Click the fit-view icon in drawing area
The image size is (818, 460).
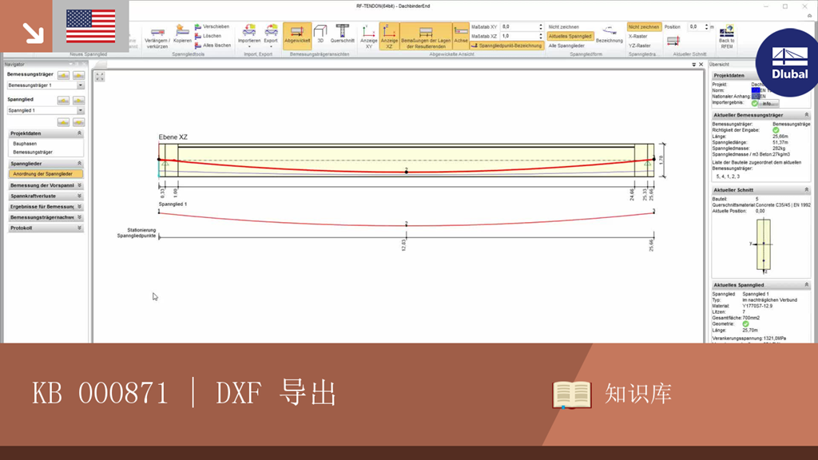pos(100,77)
